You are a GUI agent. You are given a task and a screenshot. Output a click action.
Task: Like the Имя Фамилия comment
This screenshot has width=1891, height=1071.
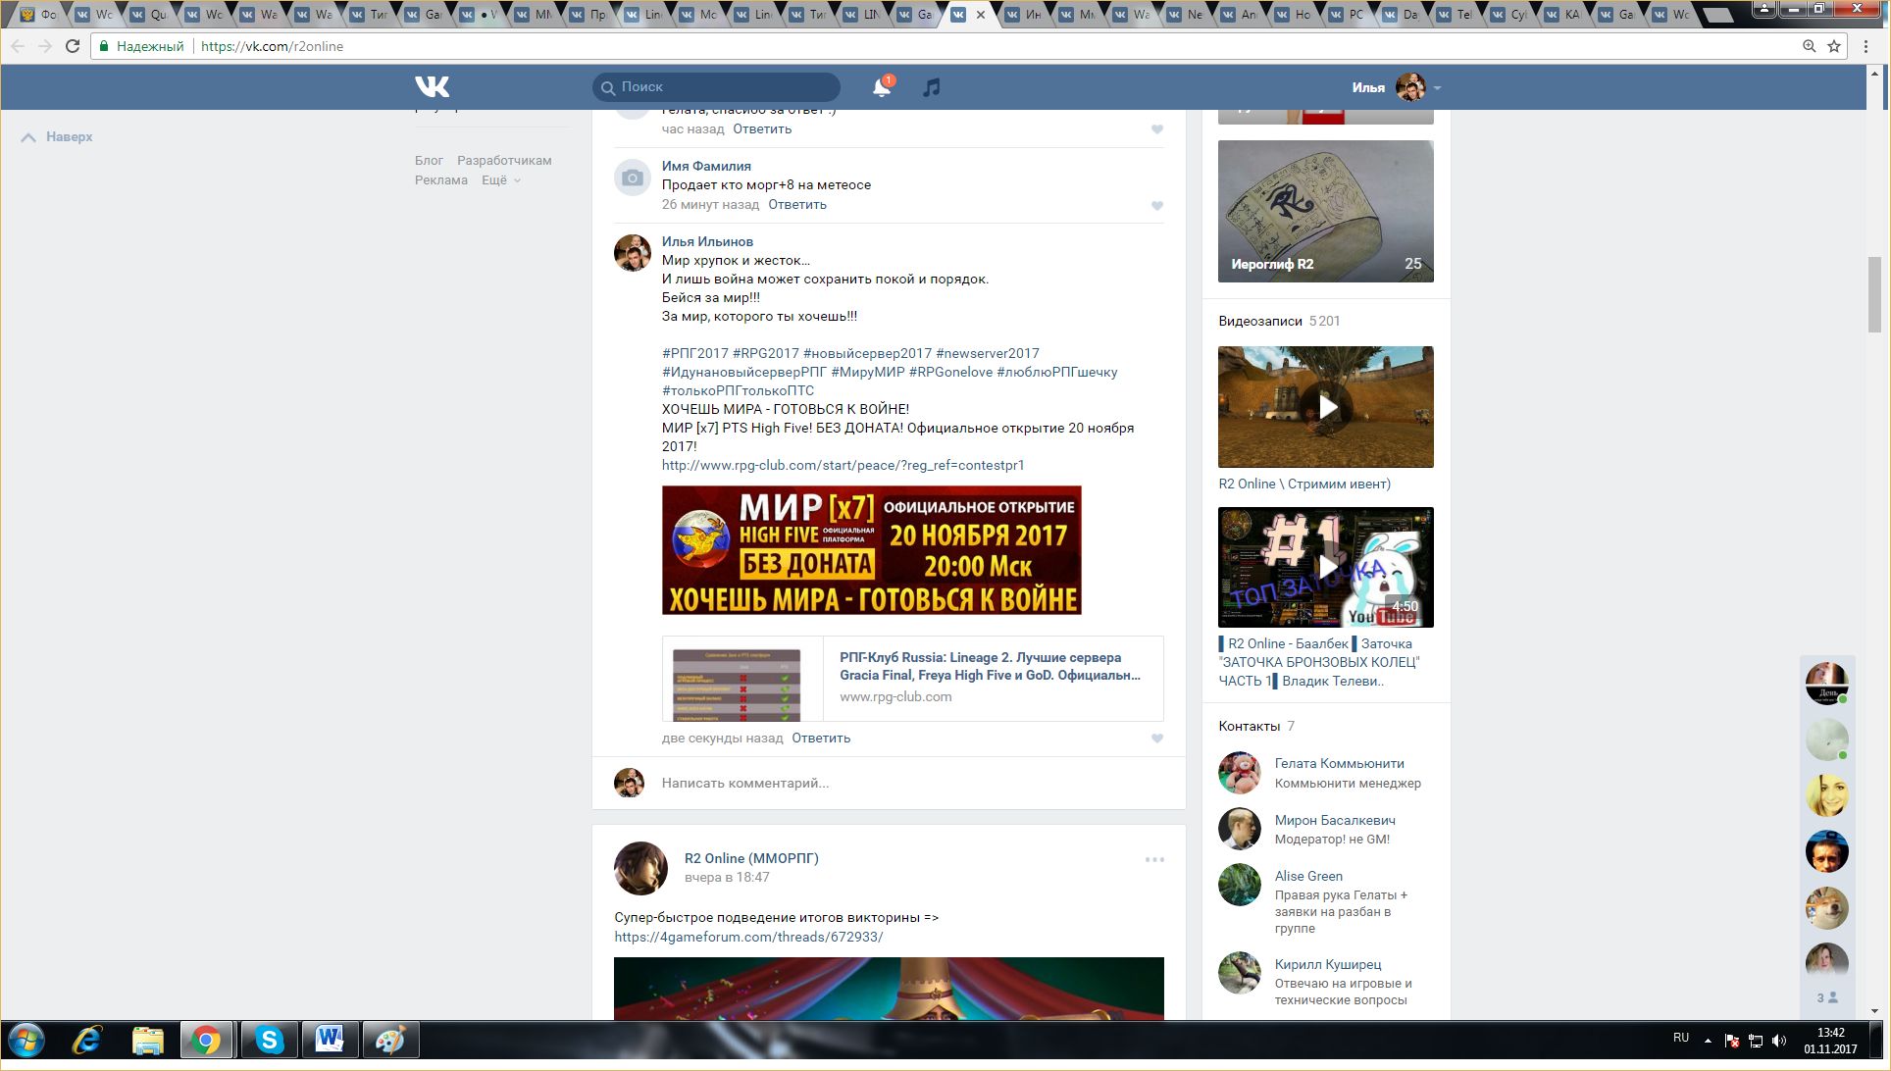point(1157,206)
